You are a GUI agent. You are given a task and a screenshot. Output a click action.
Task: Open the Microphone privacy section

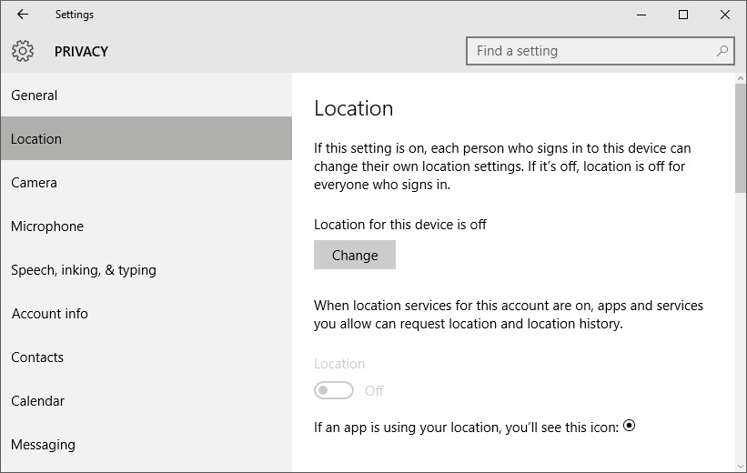pos(146,226)
